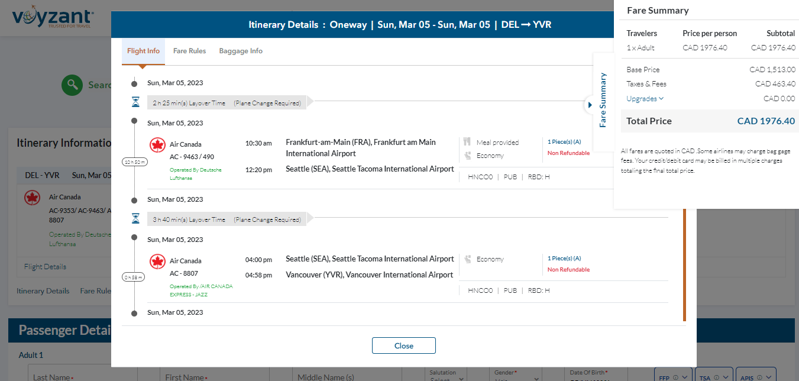Click the green search magnifier icon
The image size is (799, 381).
[x=72, y=85]
